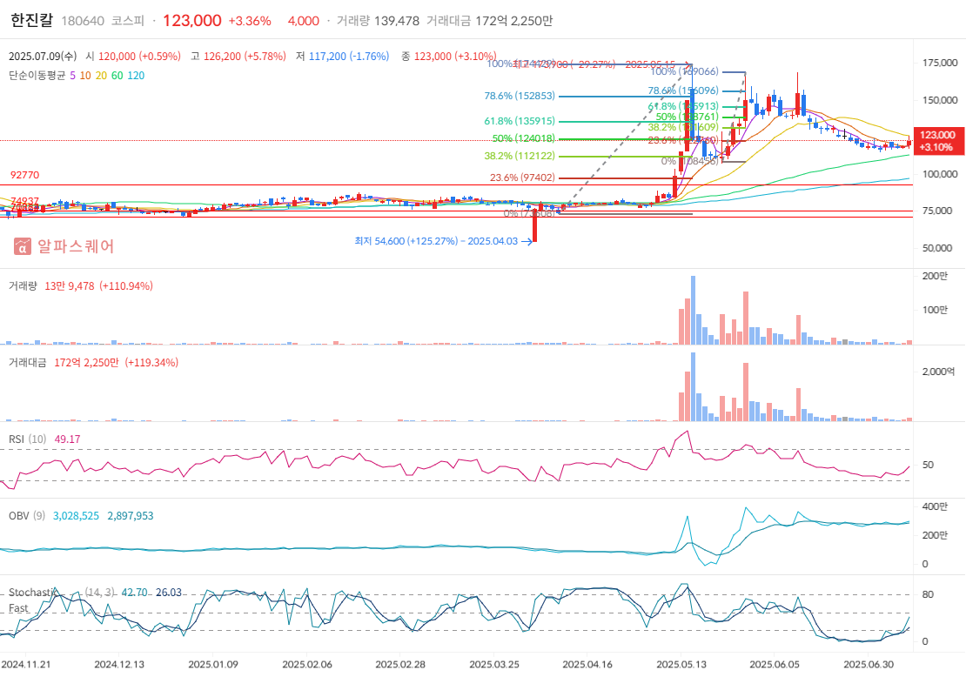The height and width of the screenshot is (677, 966).
Task: Click the Fibonacci label 38.2% (112122)
Action: (x=520, y=155)
